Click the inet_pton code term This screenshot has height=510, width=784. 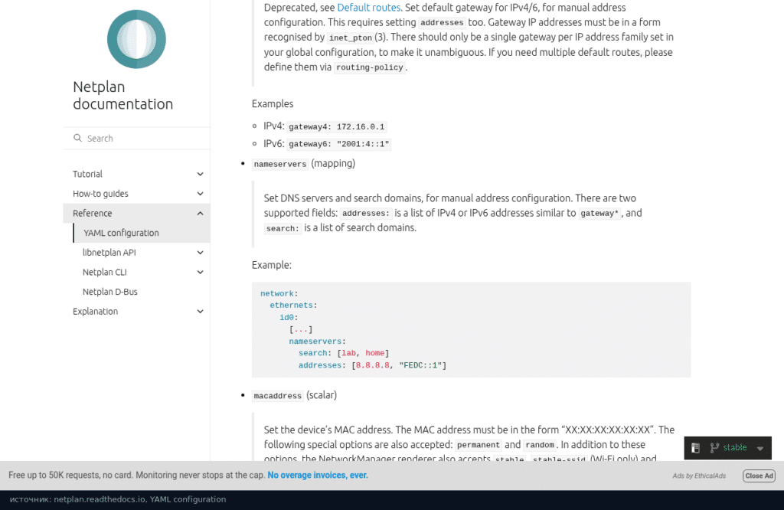351,38
